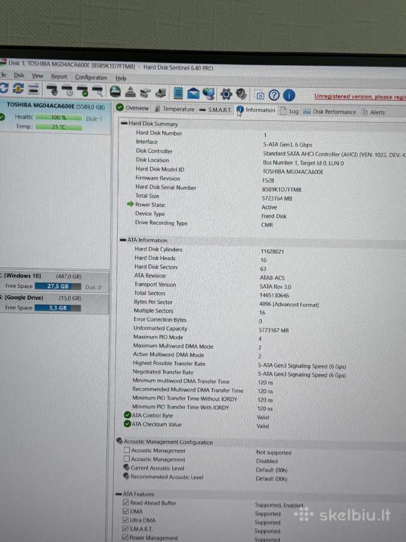This screenshot has width=406, height=542.
Task: Click the Total Size value 5723164 MB
Action: pyautogui.click(x=277, y=198)
